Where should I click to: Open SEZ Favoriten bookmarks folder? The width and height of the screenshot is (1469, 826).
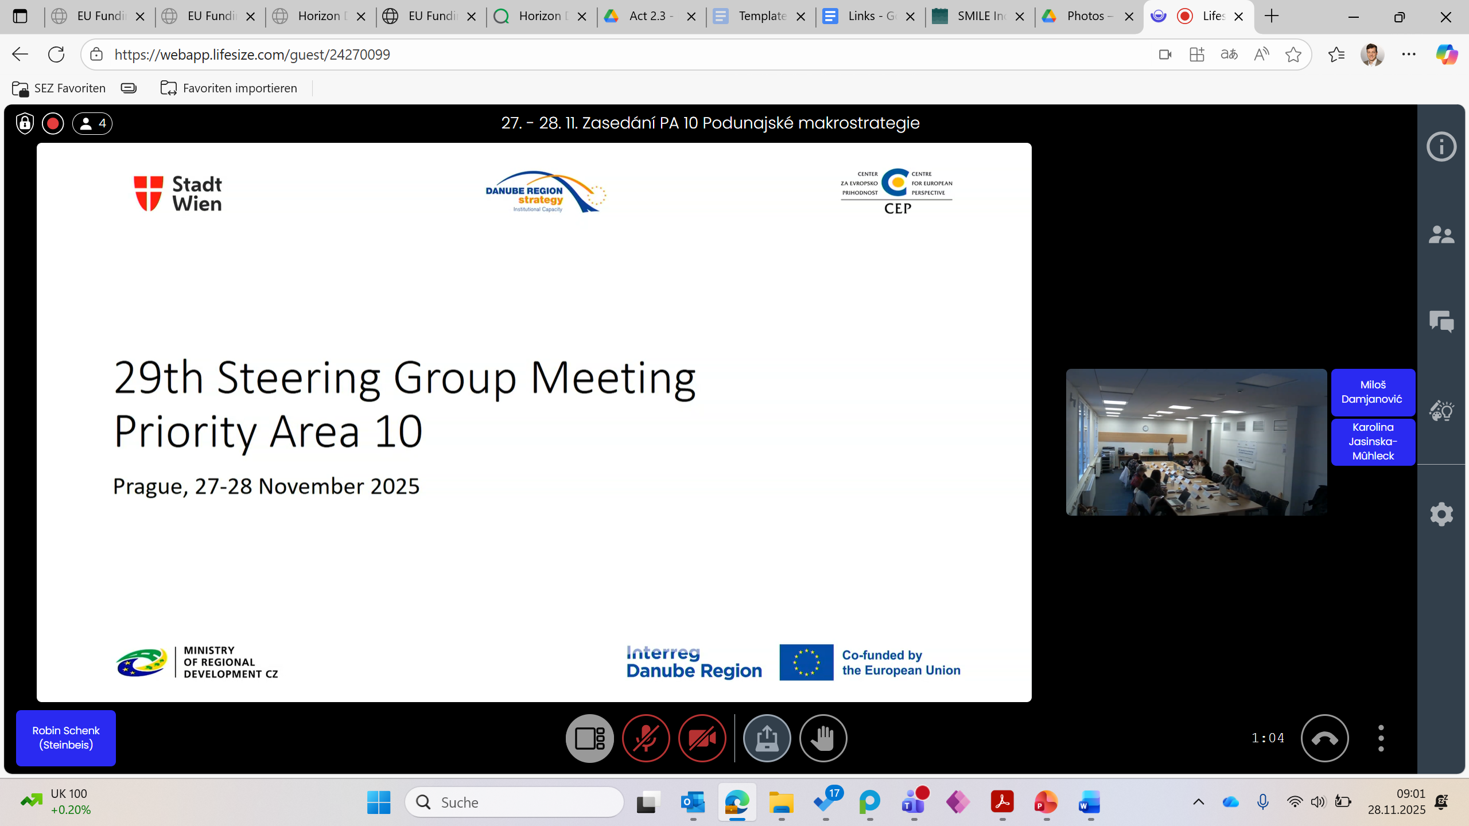[x=59, y=88]
